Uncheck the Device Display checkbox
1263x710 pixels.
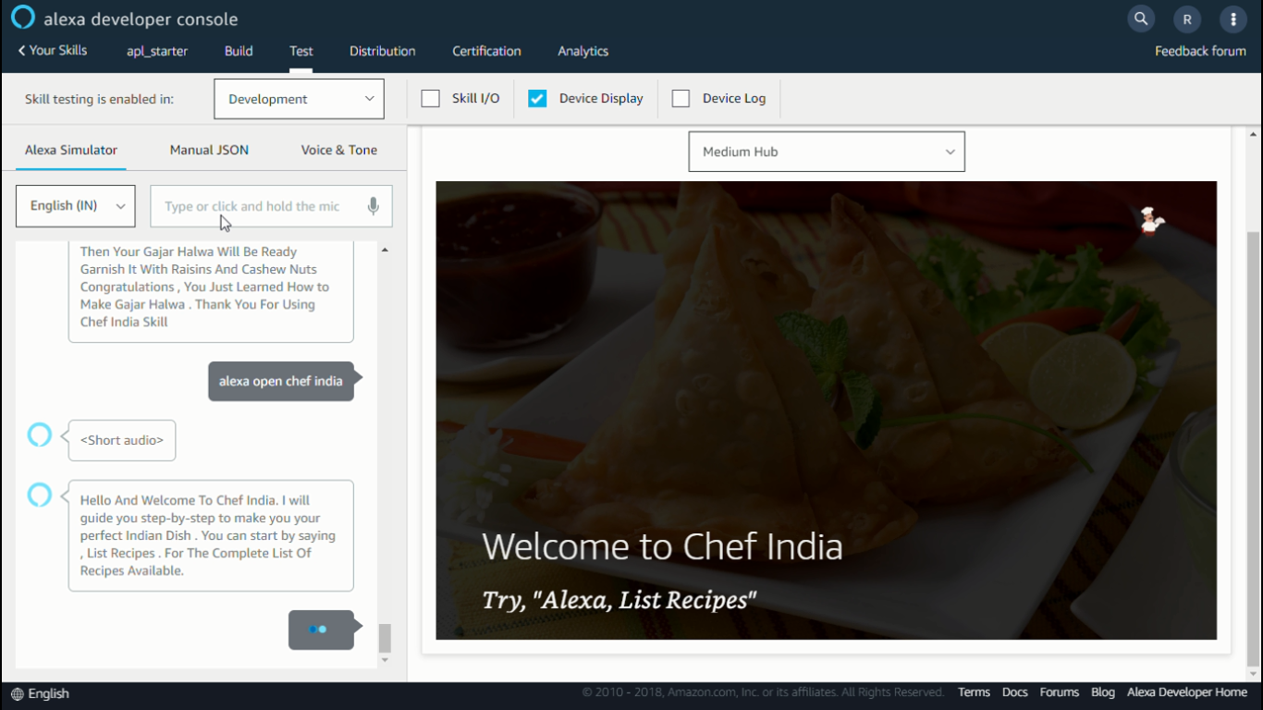click(537, 98)
